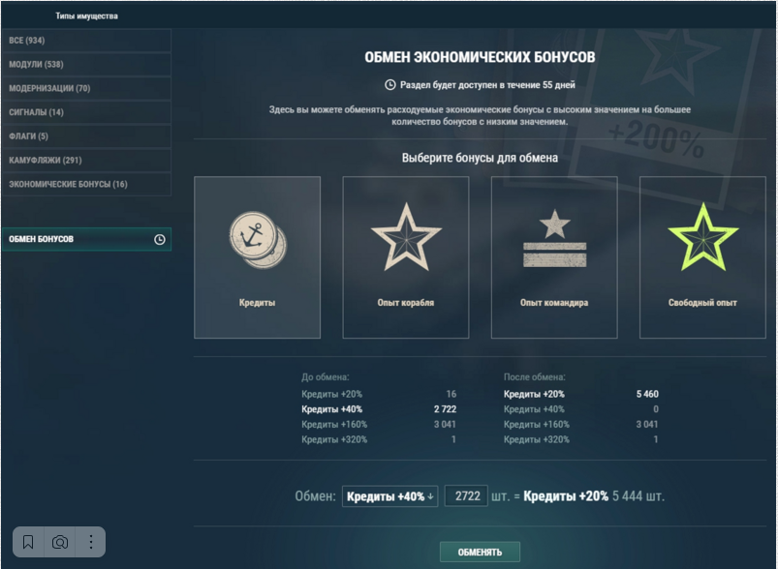This screenshot has height=569, width=778.
Task: Open the Все (934) category
Action: (x=86, y=40)
